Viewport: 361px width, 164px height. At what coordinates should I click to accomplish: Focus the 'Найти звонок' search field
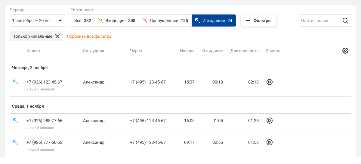[x=319, y=21]
